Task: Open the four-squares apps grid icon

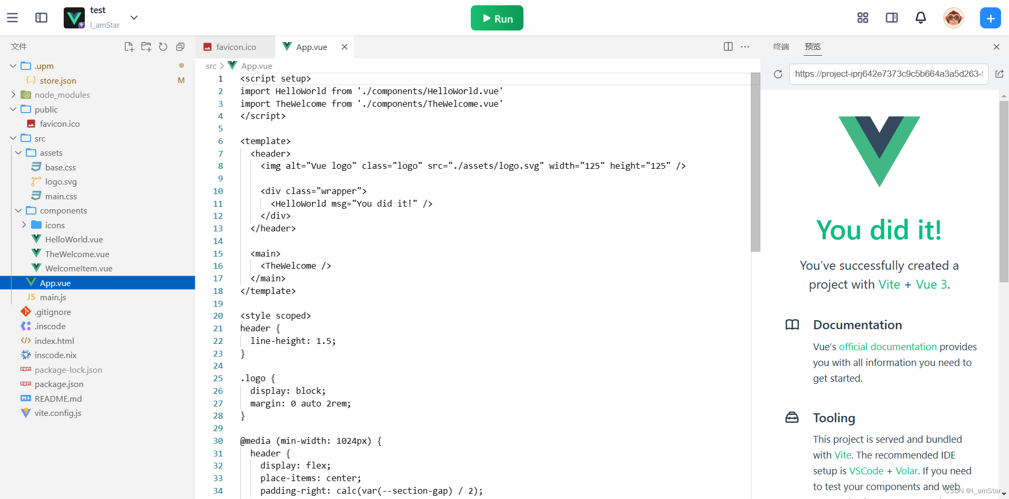Action: (x=863, y=18)
